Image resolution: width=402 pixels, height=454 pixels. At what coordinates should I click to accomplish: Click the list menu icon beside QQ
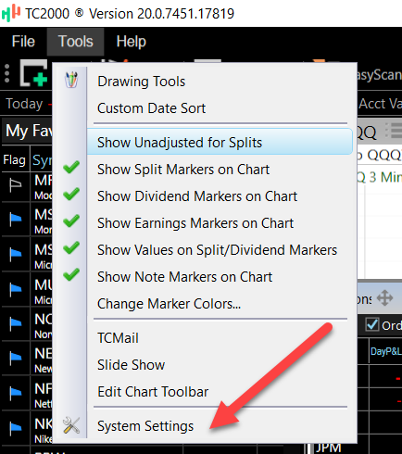tap(394, 131)
